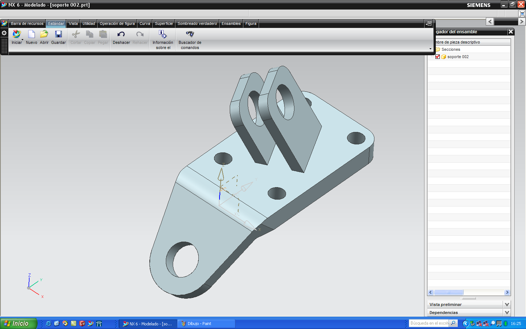
Task: Launch NX from the quick launch icon
Action: (x=91, y=324)
